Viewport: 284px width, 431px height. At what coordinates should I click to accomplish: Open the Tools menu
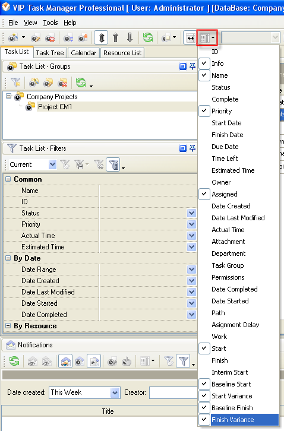pos(51,23)
